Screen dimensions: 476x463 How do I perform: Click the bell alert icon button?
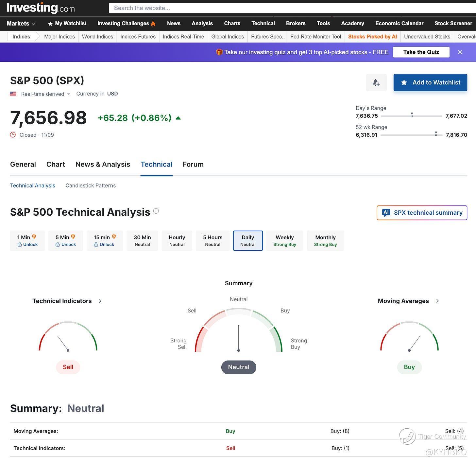tap(376, 82)
